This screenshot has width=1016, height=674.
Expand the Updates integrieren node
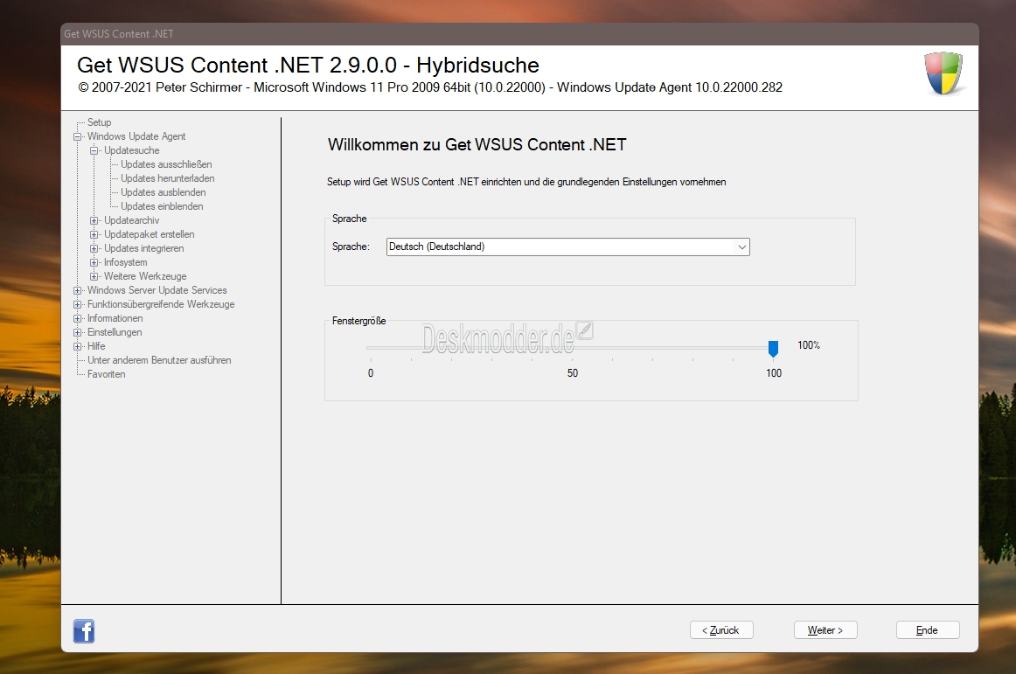pyautogui.click(x=94, y=248)
